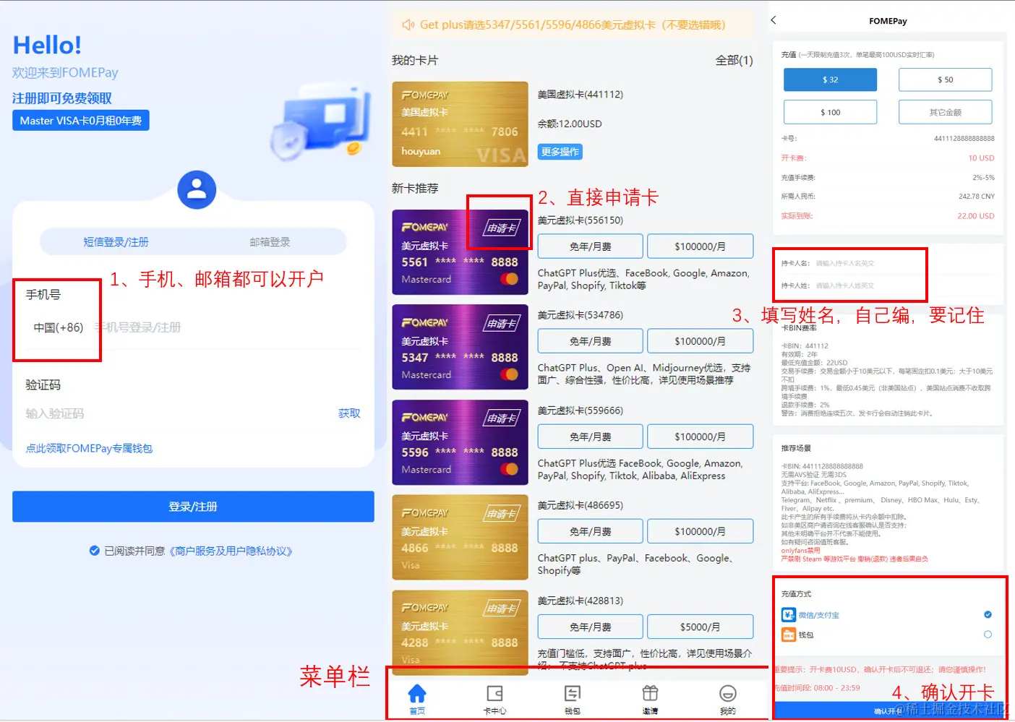Tap 申请卡 on the 4288 Visa card
The height and width of the screenshot is (722, 1015).
point(502,609)
